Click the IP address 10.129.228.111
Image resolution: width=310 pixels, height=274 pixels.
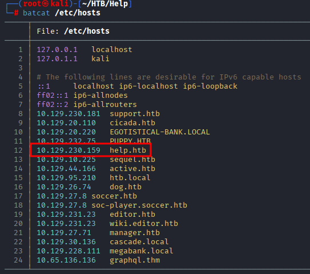point(69,251)
